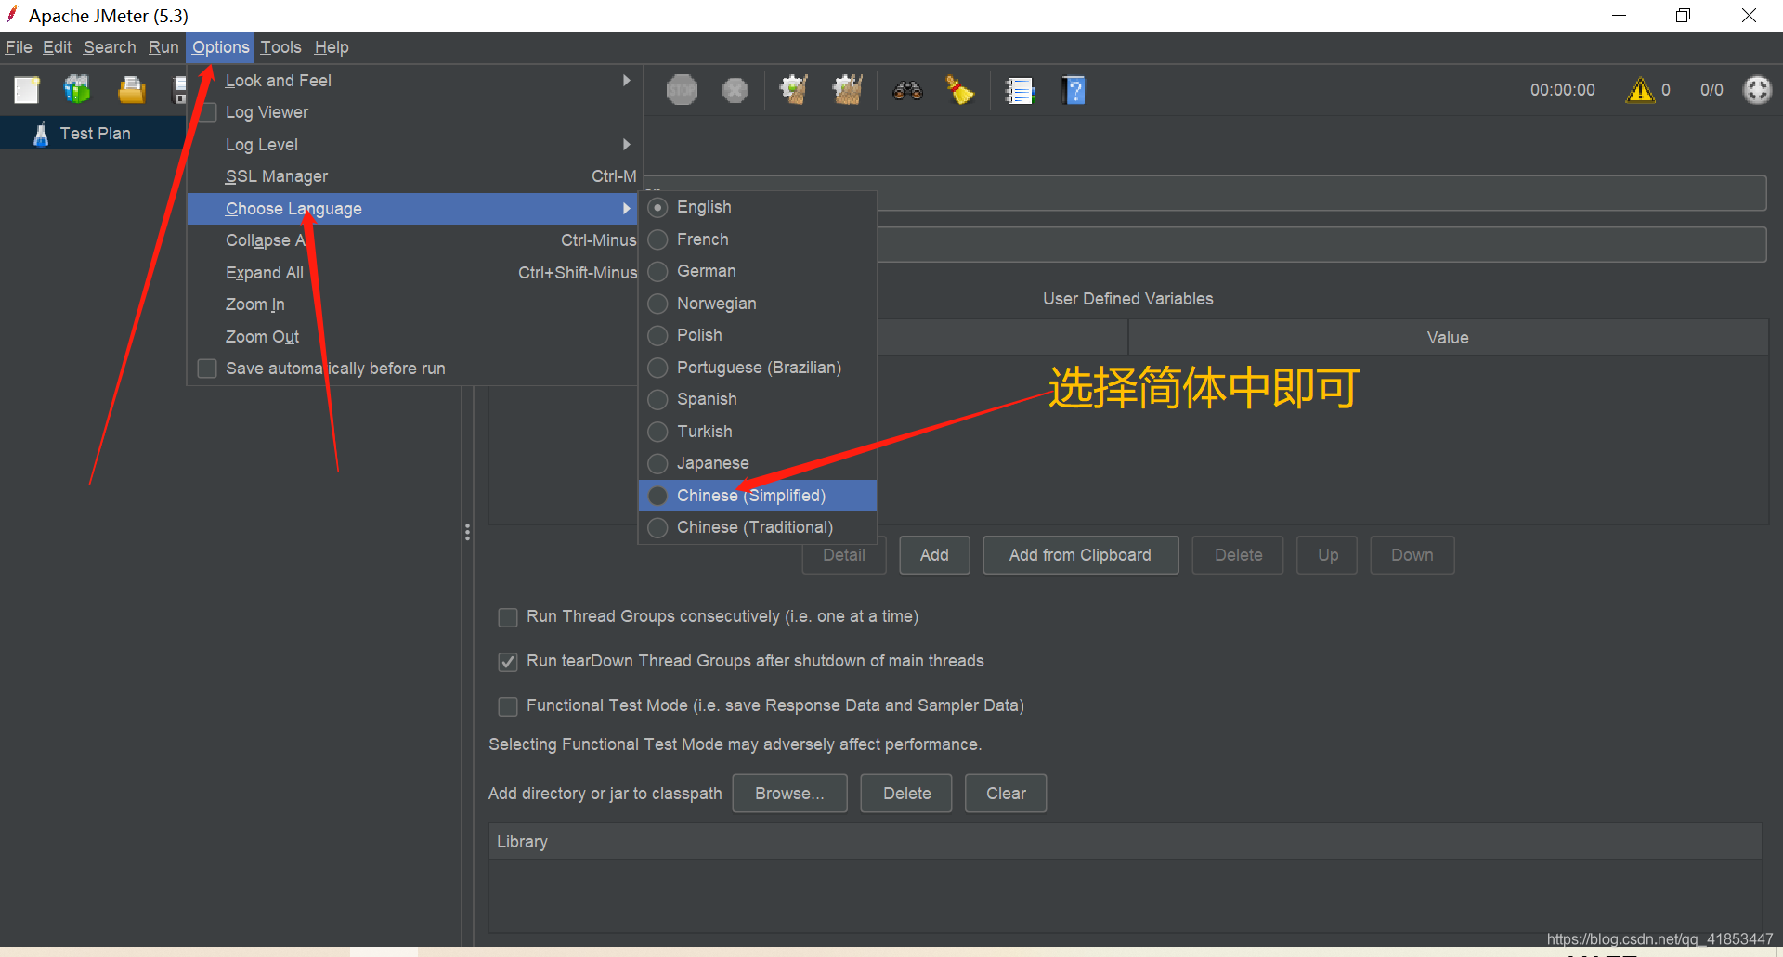
Task: Expand the Log Level submenu
Action: tap(415, 145)
